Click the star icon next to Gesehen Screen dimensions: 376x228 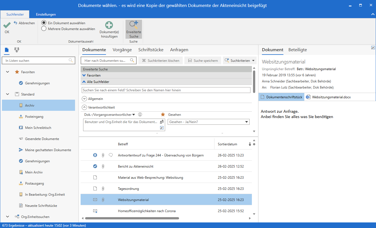[163, 114]
